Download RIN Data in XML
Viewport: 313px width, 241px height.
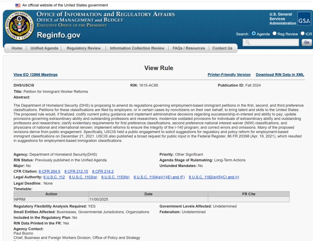[x=280, y=75]
